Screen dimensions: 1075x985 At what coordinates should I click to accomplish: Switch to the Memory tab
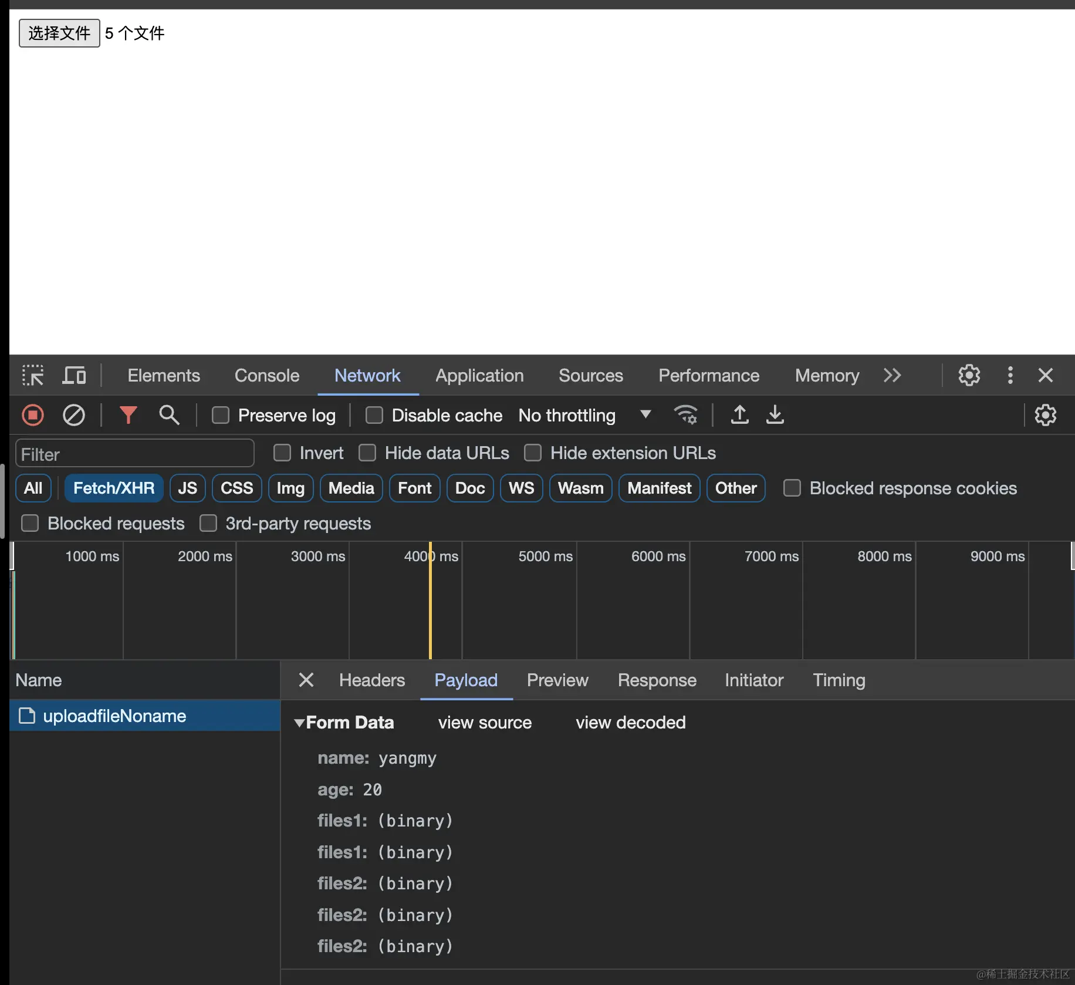pos(827,376)
